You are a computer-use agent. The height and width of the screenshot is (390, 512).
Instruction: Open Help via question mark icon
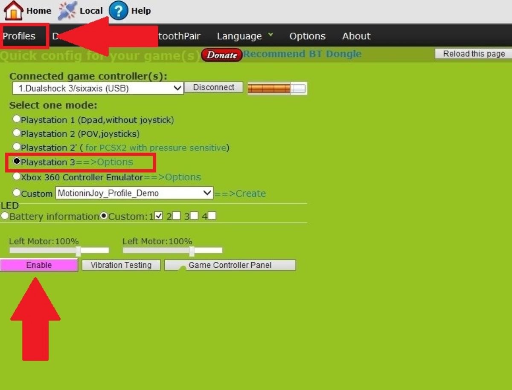click(119, 10)
